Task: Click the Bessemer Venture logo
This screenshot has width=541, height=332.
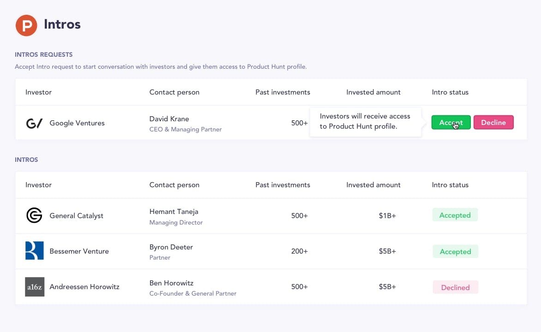Action: [35, 251]
